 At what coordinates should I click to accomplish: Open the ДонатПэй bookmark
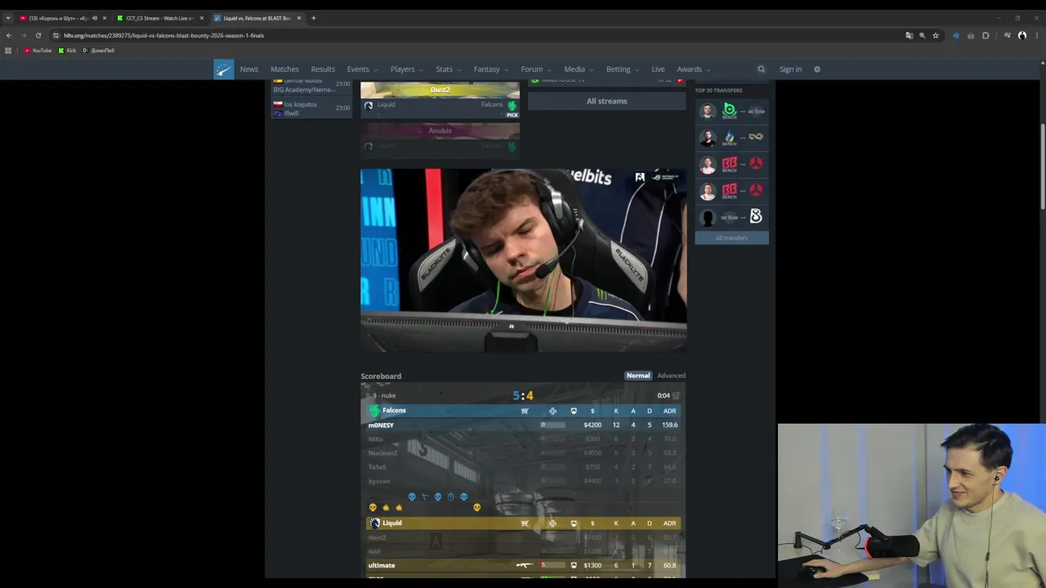click(x=98, y=51)
